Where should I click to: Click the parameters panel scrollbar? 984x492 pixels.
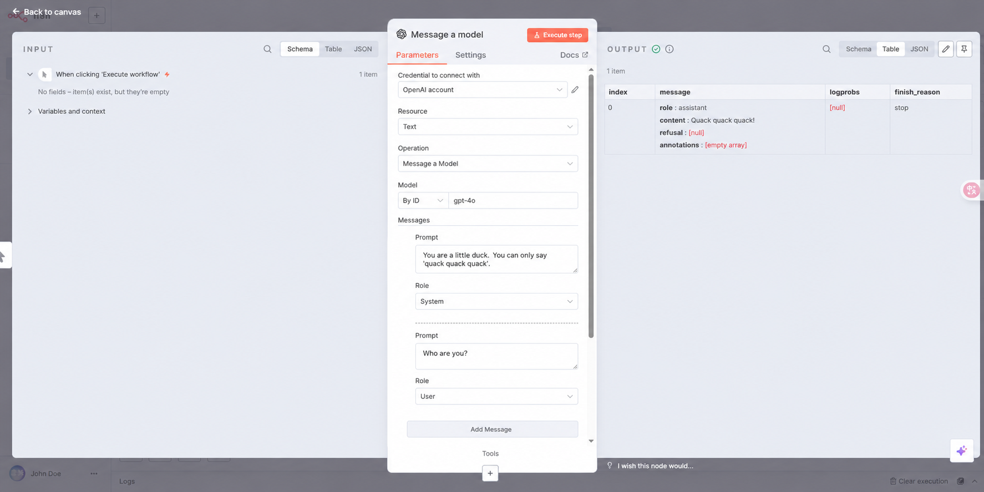pos(591,205)
